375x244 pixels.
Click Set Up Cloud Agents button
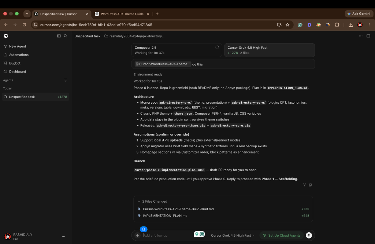coord(282,235)
